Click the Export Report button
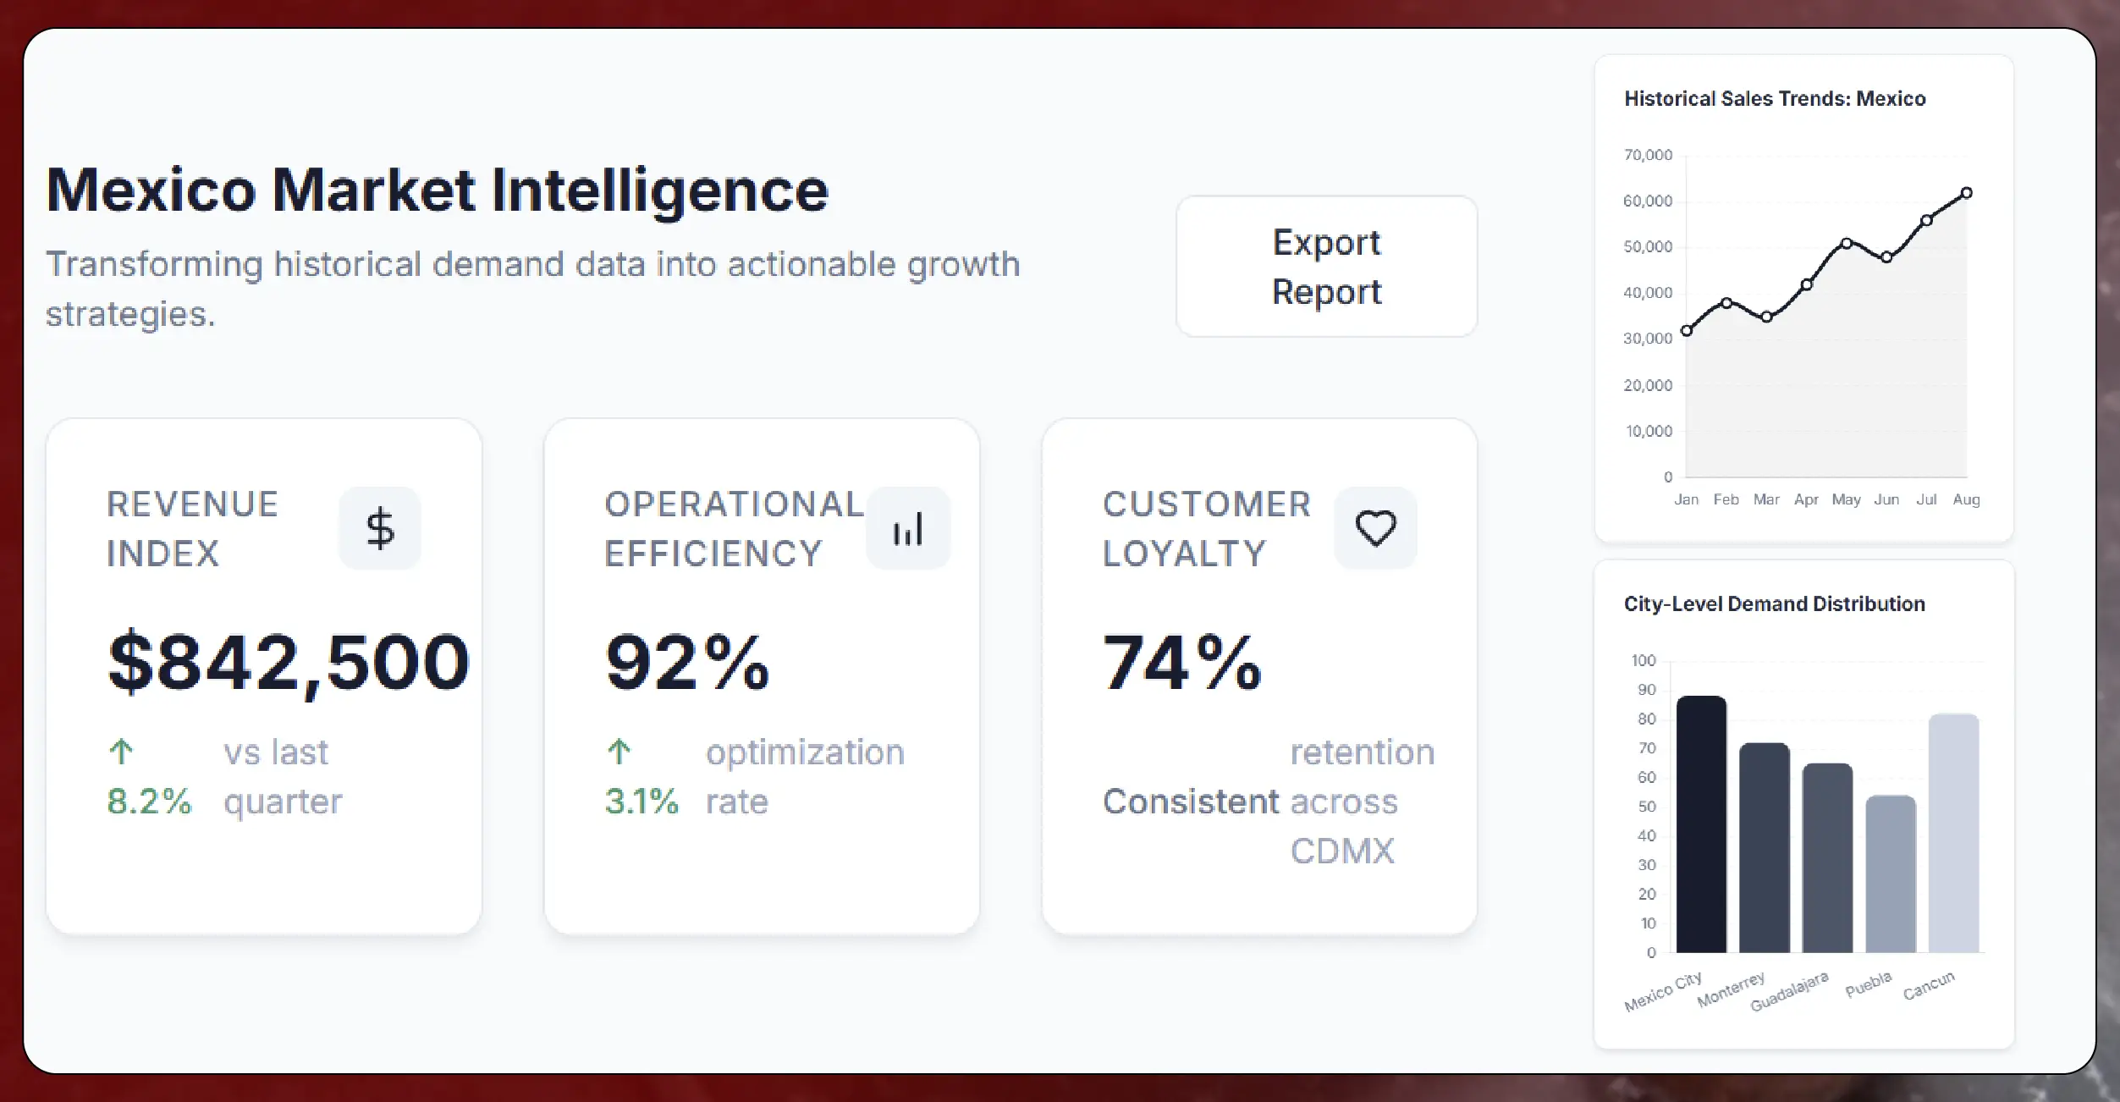2120x1102 pixels. point(1326,267)
